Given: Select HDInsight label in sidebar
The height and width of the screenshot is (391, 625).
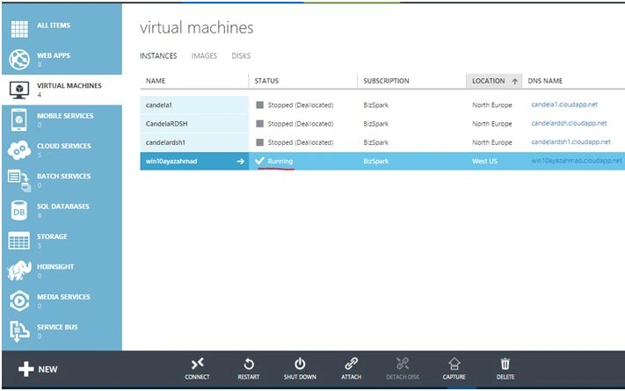Looking at the screenshot, I should (x=55, y=266).
